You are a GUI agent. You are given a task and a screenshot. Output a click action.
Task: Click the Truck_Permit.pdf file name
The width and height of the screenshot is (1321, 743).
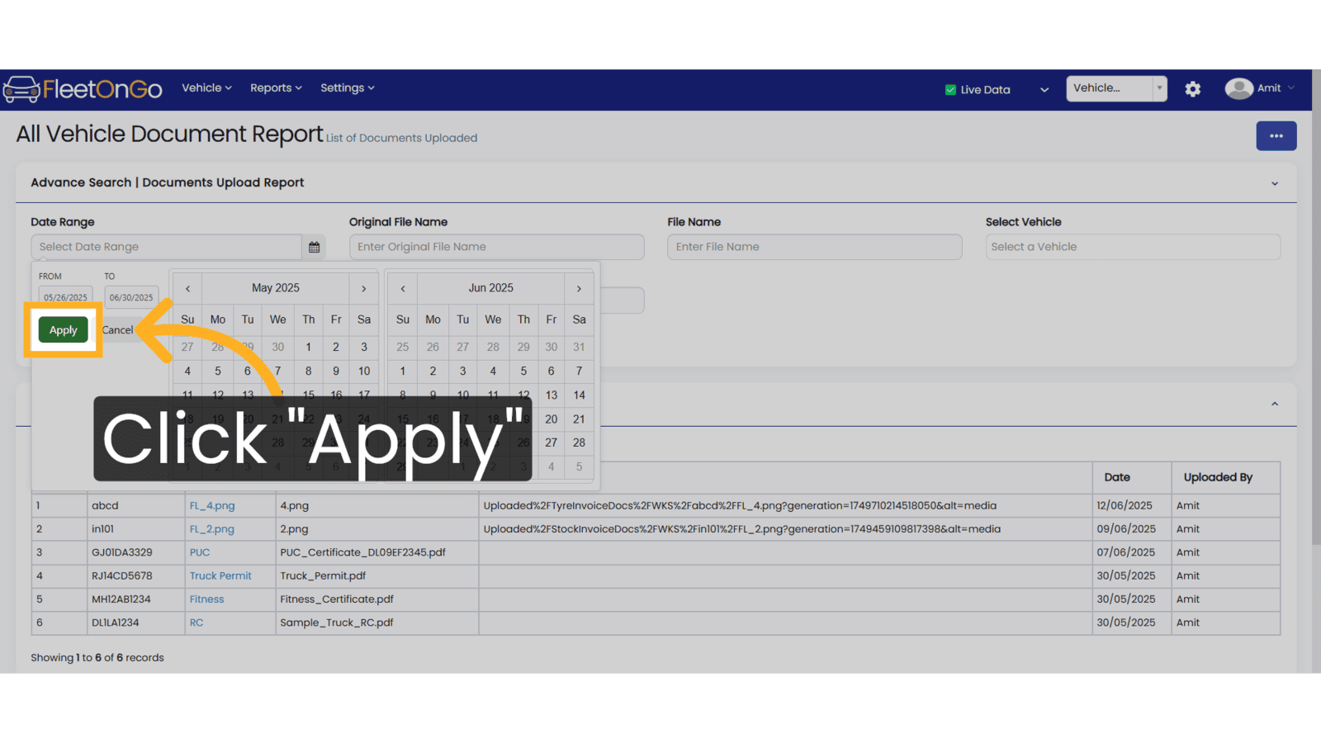coord(323,575)
